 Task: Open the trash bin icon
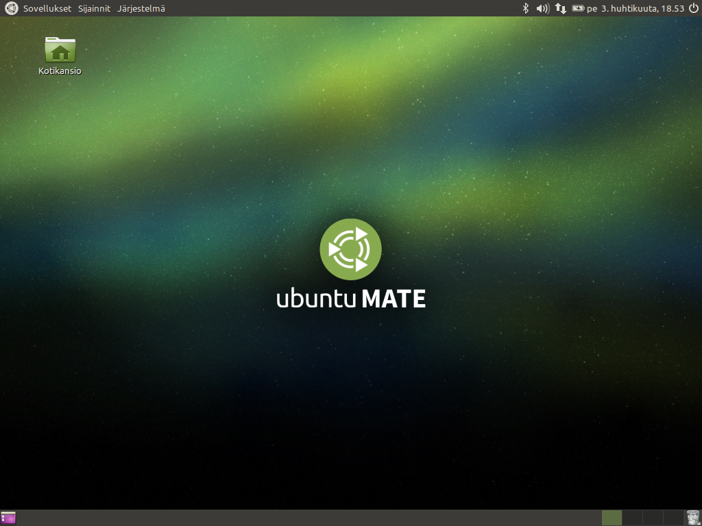tap(693, 518)
